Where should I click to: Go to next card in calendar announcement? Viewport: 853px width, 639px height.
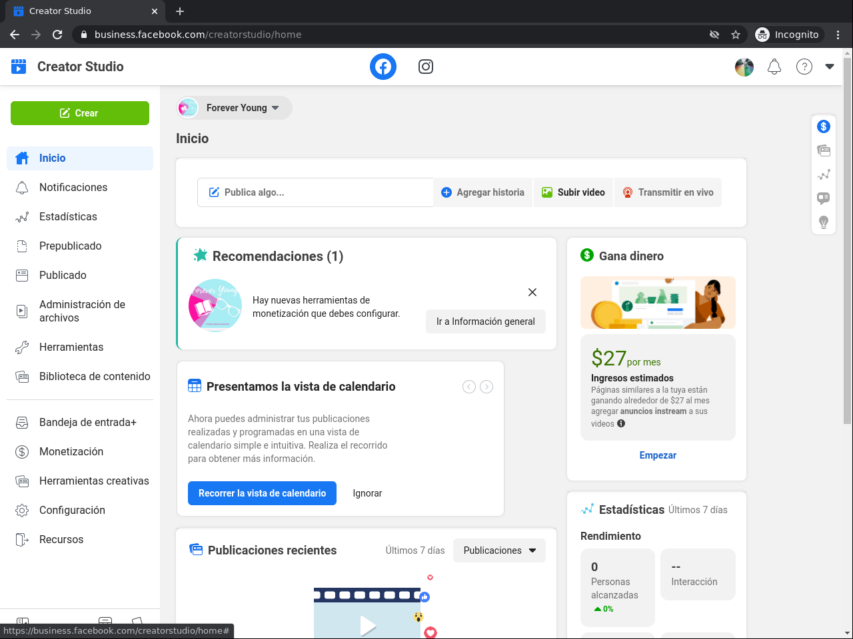coord(486,387)
